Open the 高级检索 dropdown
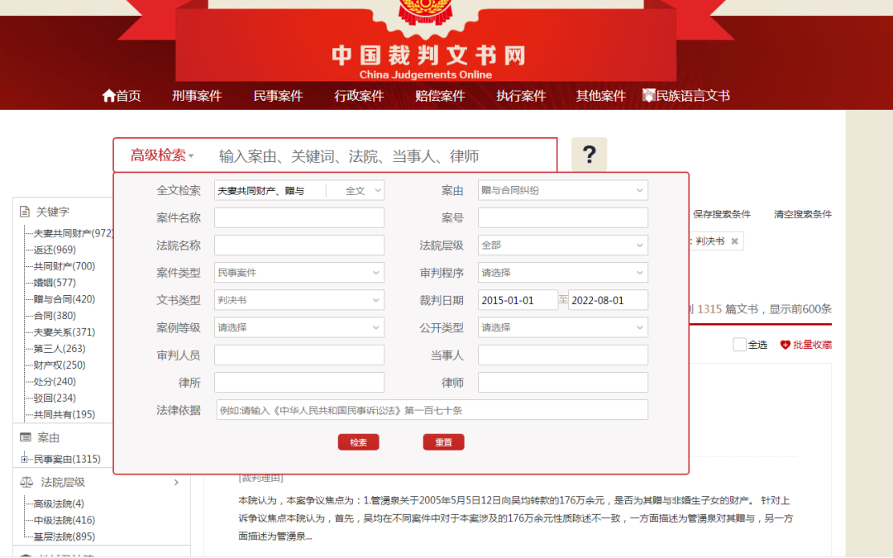The width and height of the screenshot is (893, 558). (x=162, y=155)
